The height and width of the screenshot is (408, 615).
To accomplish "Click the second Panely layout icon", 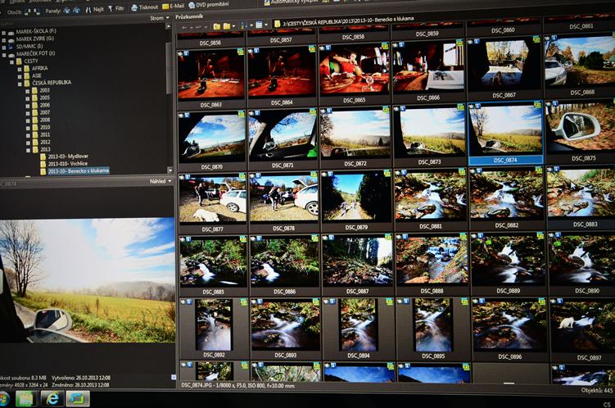I will pos(76,11).
